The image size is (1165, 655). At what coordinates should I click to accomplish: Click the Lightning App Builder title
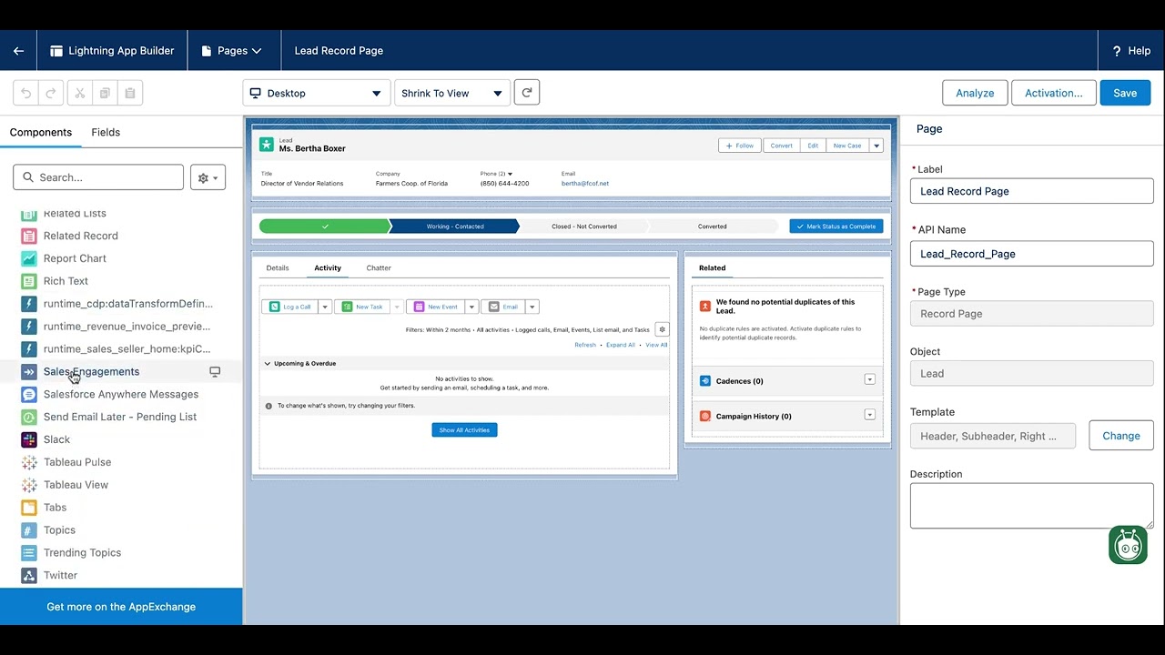(121, 51)
